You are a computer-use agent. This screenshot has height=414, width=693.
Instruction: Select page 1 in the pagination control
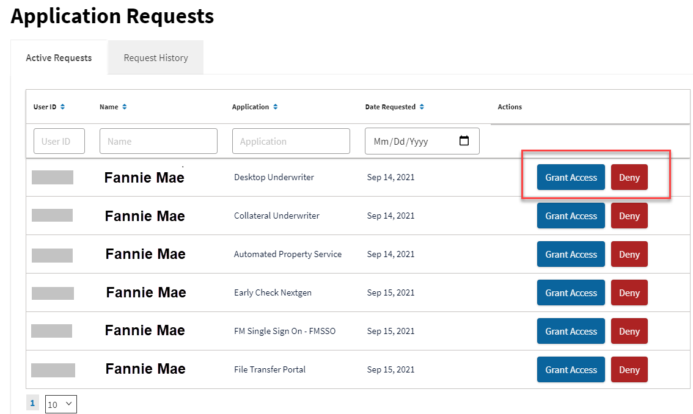pyautogui.click(x=32, y=402)
